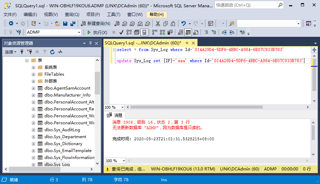Undo the last edit
This screenshot has height=184, width=320.
[x=184, y=24]
